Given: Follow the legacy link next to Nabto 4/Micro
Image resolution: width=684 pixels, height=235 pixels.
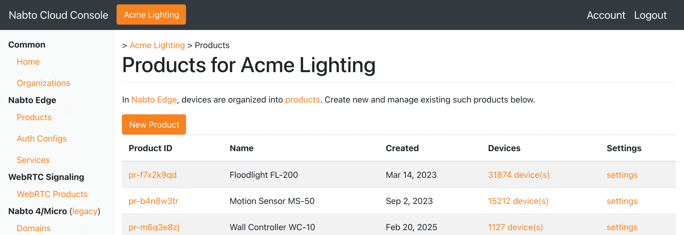Looking at the screenshot, I should pos(85,211).
